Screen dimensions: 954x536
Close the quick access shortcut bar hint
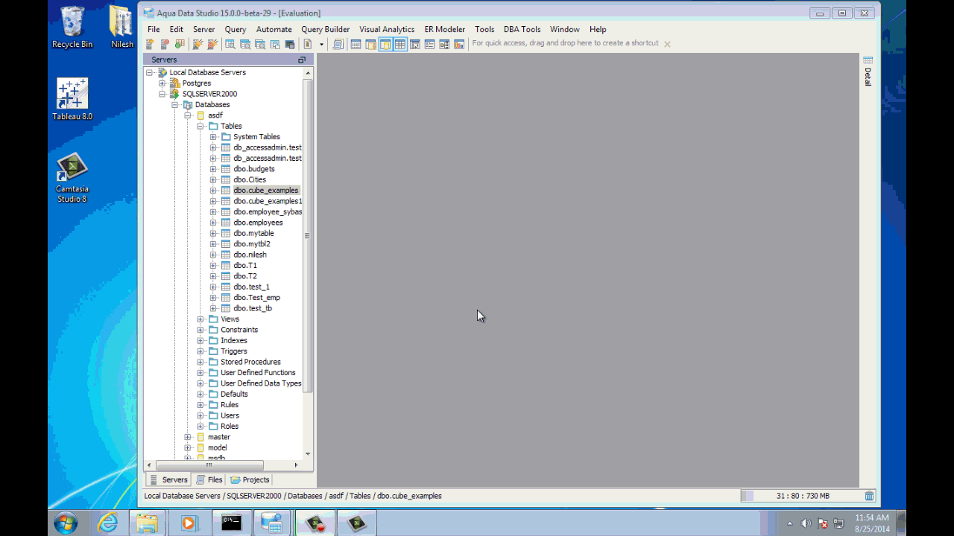coord(667,44)
